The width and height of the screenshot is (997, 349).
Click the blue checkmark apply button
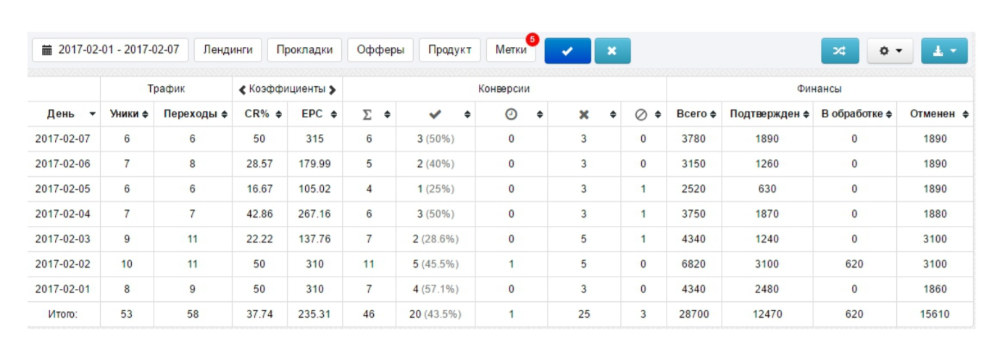pos(567,51)
